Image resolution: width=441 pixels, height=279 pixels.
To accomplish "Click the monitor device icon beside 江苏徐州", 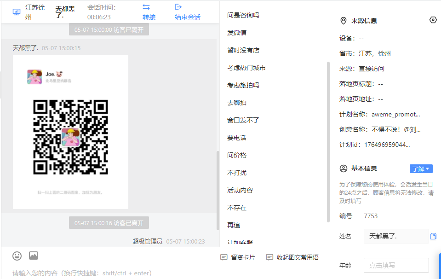I will (17, 12).
